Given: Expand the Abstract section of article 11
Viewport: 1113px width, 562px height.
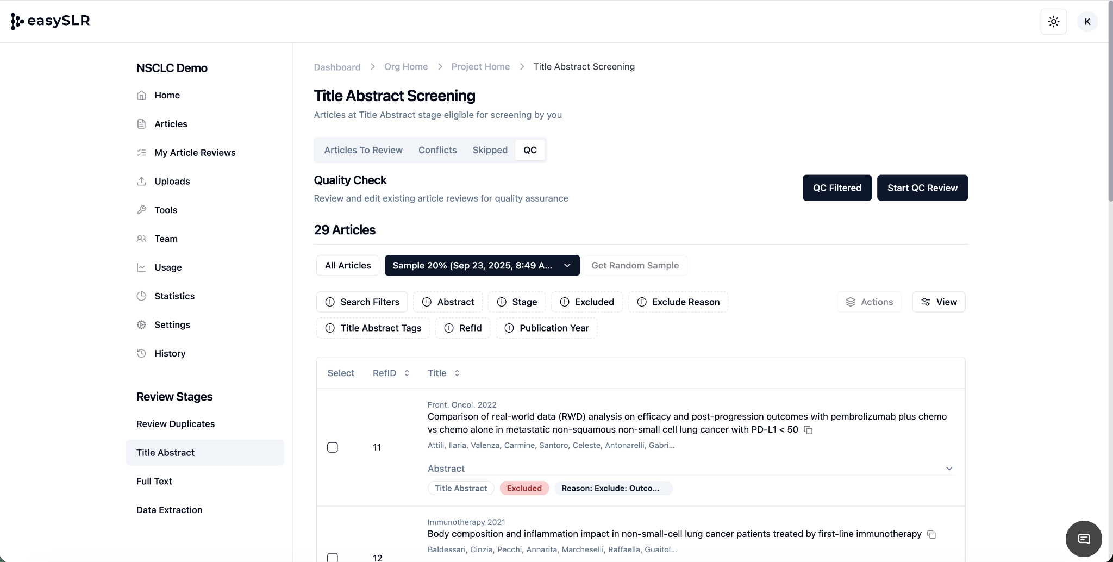Looking at the screenshot, I should (x=949, y=469).
